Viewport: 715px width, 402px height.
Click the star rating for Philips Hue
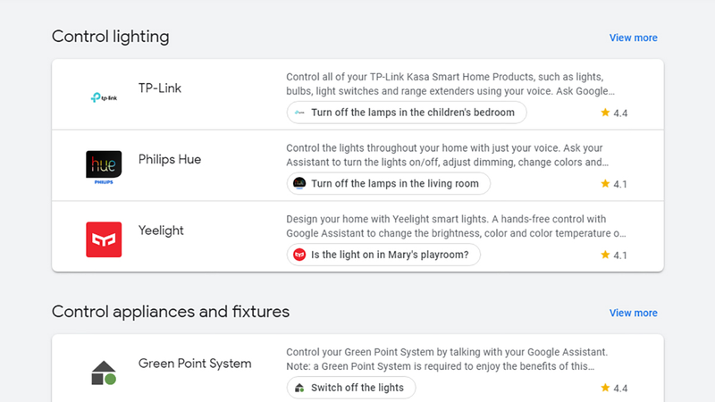[614, 184]
